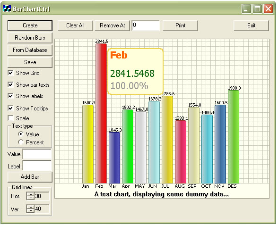Image resolution: width=278 pixels, height=225 pixels.
Task: Decrease vertical grid lines with the down spinner arrow
Action: pos(30,211)
